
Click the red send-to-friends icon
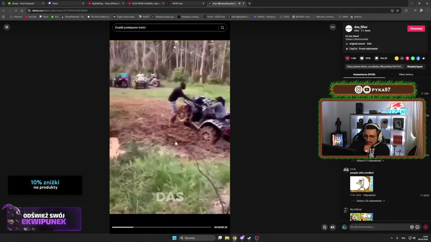[x=407, y=58]
